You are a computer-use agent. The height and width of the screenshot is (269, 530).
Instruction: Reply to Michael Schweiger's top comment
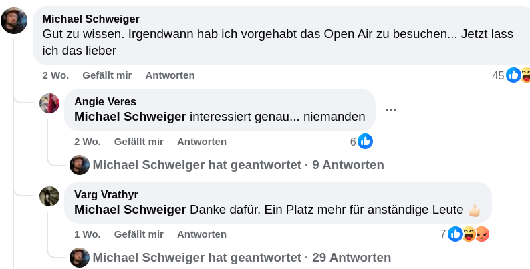click(x=170, y=75)
